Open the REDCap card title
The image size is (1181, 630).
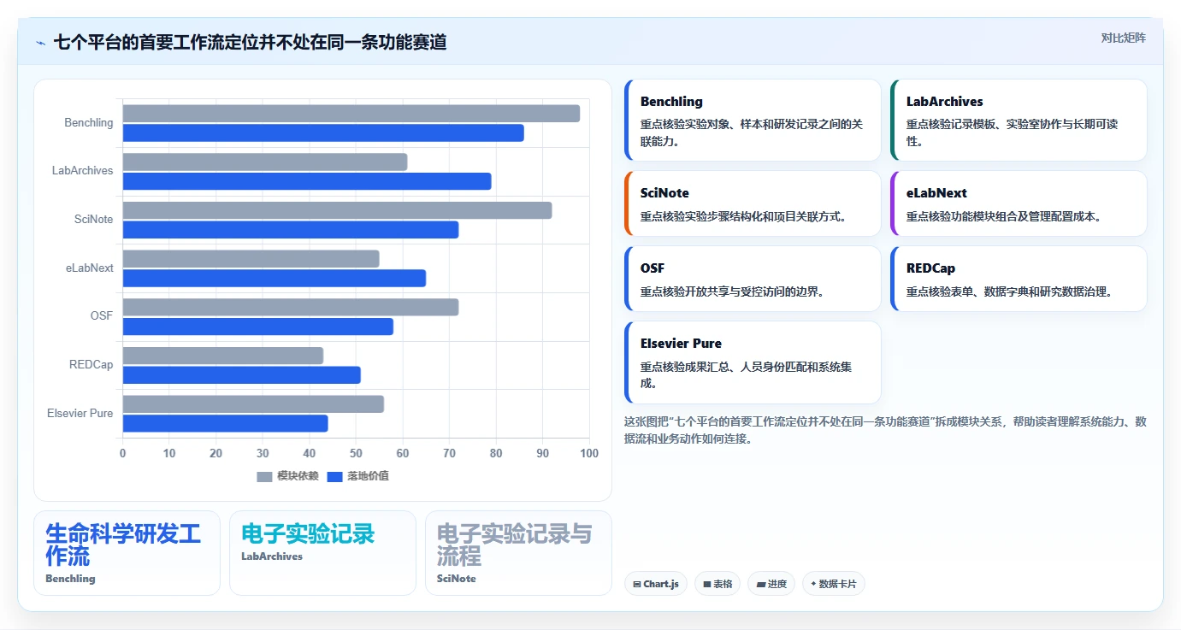[x=931, y=268]
